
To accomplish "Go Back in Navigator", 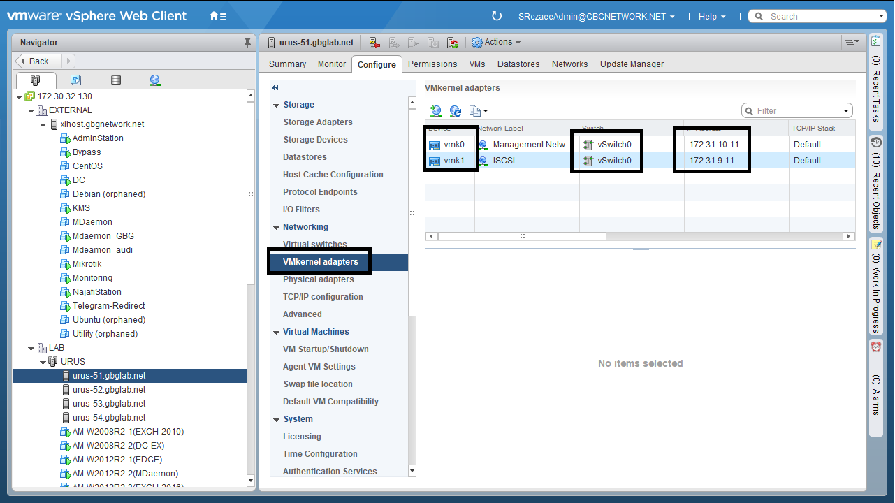I will (x=39, y=61).
